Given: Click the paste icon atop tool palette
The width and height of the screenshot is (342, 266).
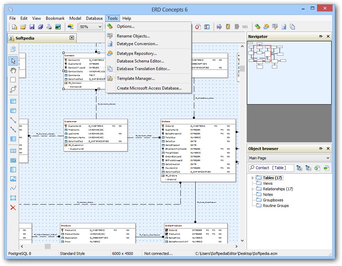Looking at the screenshot, I should pyautogui.click(x=13, y=49).
